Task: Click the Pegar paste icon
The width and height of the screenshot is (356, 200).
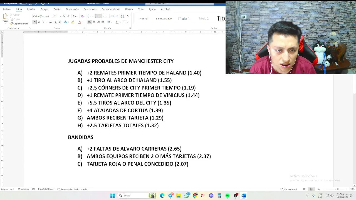Action: [5, 16]
